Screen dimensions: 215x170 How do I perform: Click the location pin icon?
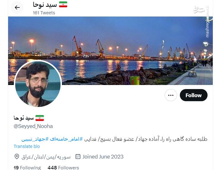17,157
